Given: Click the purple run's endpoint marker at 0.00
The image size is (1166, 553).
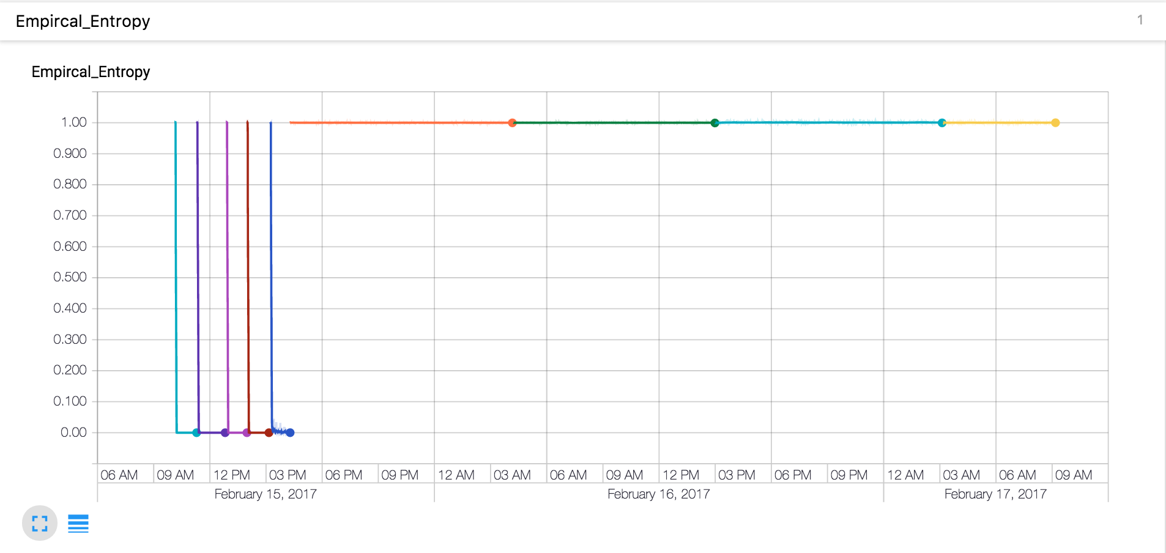Looking at the screenshot, I should (225, 432).
